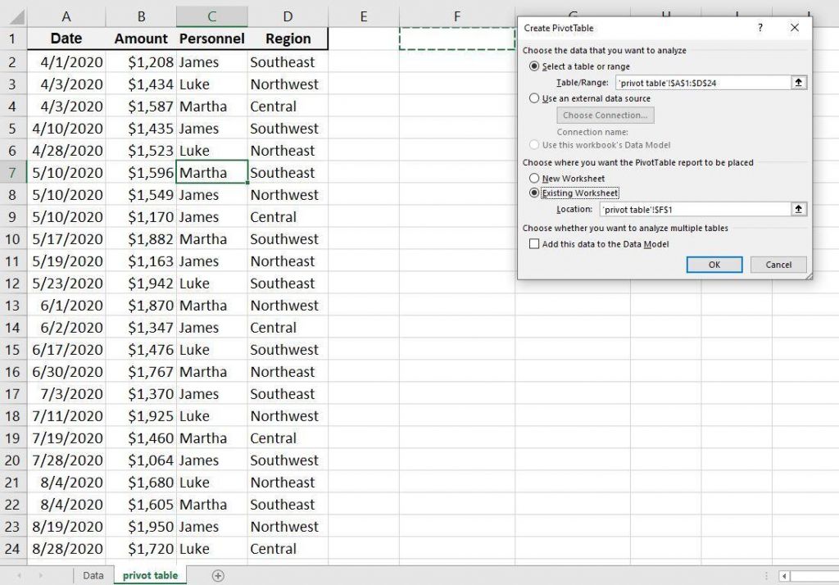Open dialog help via the question mark icon
This screenshot has width=839, height=585.
760,27
